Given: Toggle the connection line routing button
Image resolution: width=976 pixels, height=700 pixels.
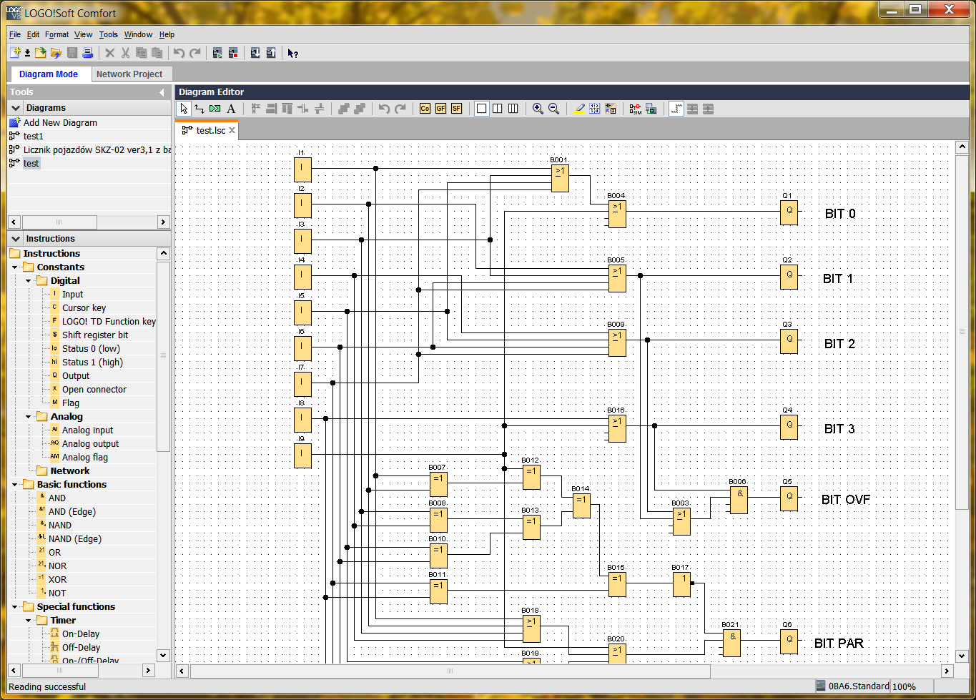Looking at the screenshot, I should coord(676,109).
